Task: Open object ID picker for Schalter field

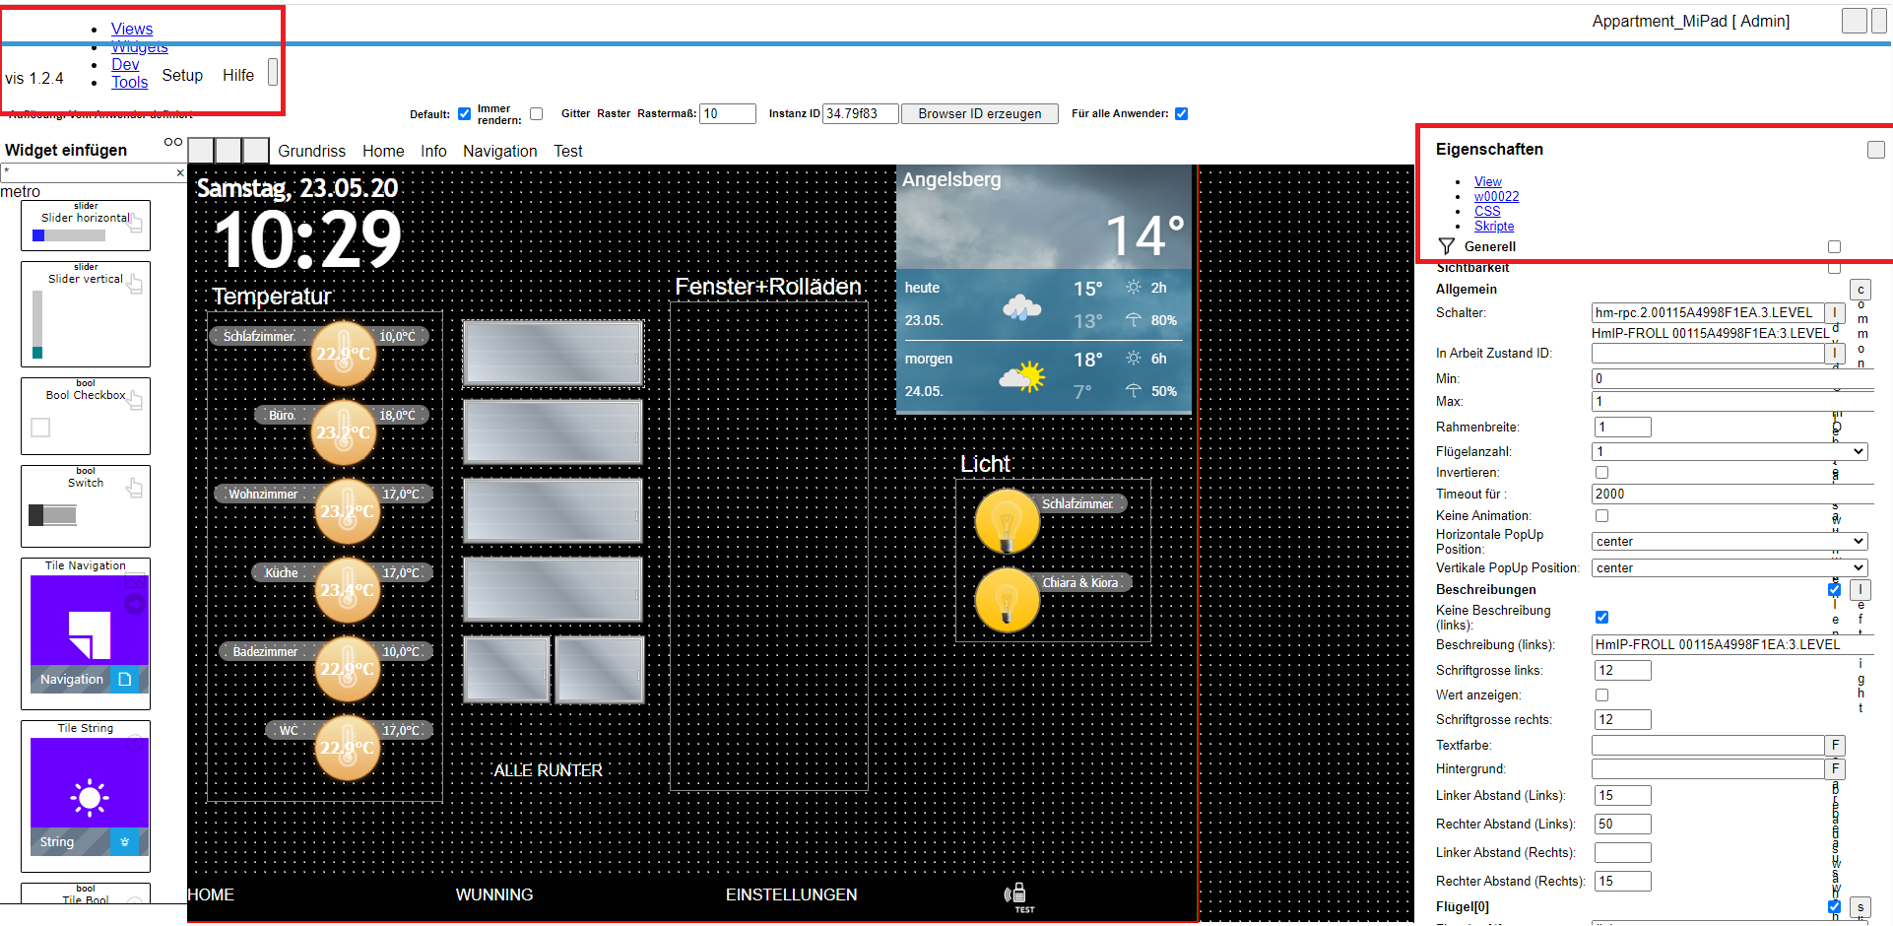Action: [x=1834, y=312]
